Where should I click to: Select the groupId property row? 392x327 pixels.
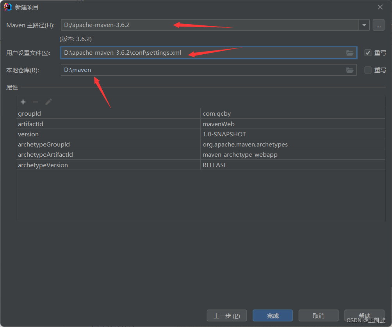point(201,114)
